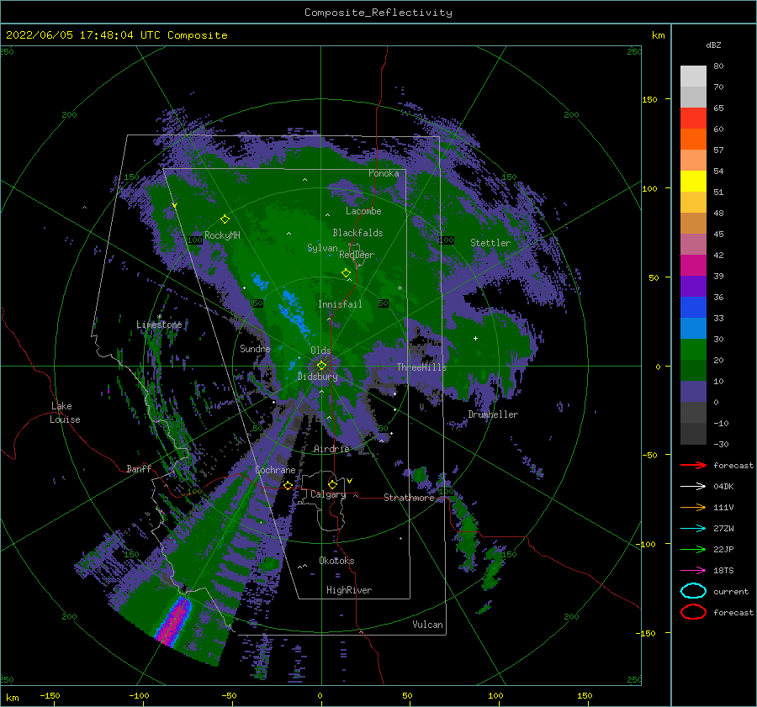The image size is (757, 707).
Task: Select the blue swatch between 36 and 33
Action: coord(693,308)
